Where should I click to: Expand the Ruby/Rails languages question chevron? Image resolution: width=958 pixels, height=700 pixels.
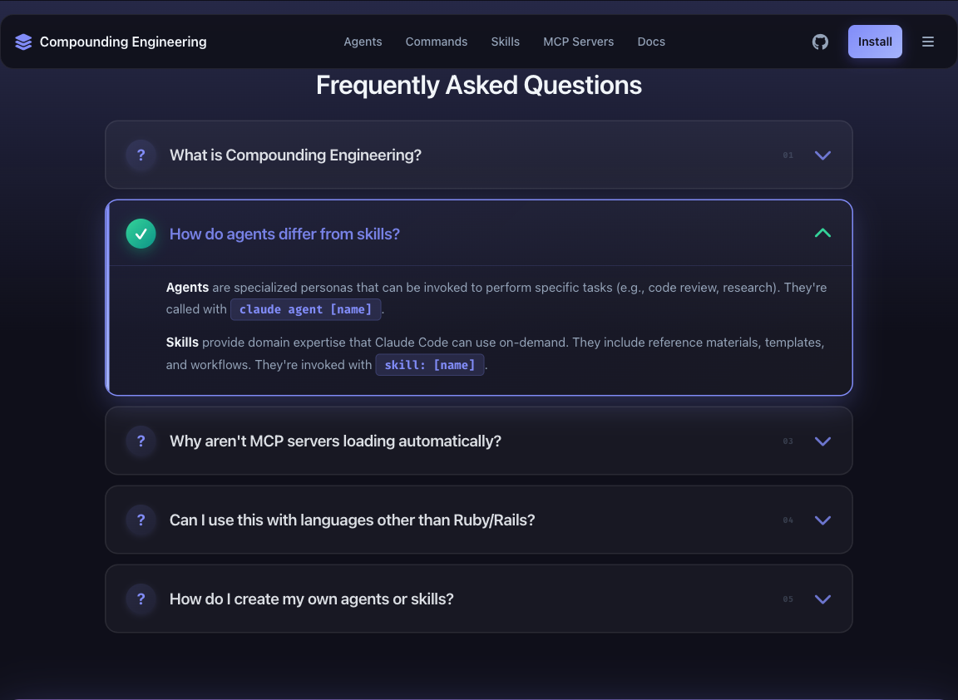(822, 520)
